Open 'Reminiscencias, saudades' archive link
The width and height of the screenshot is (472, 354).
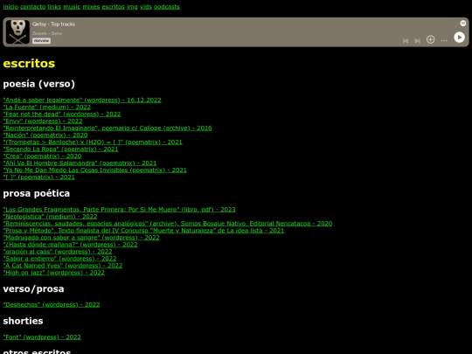point(168,224)
